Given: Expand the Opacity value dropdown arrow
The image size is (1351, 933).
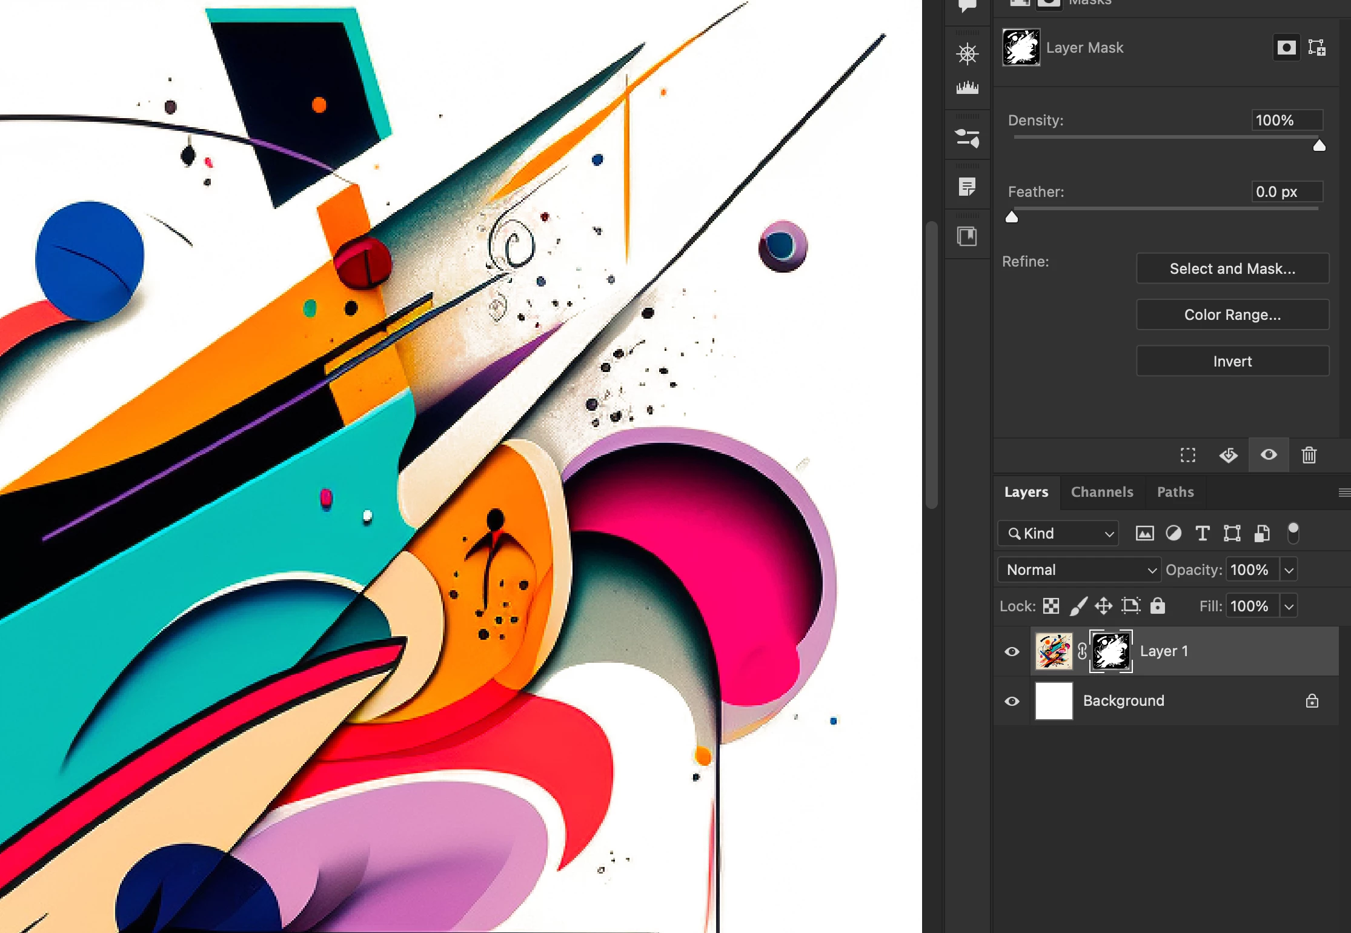Looking at the screenshot, I should (1289, 570).
